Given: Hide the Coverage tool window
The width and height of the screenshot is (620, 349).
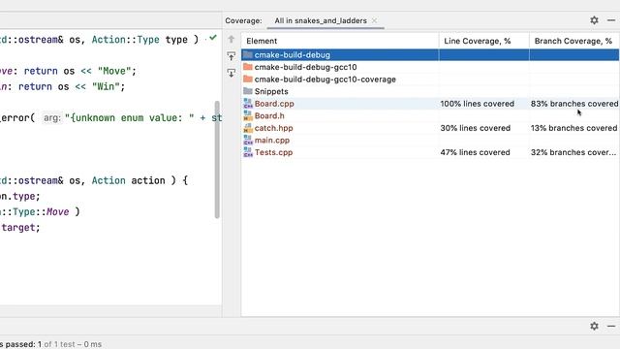Looking at the screenshot, I should 611,20.
